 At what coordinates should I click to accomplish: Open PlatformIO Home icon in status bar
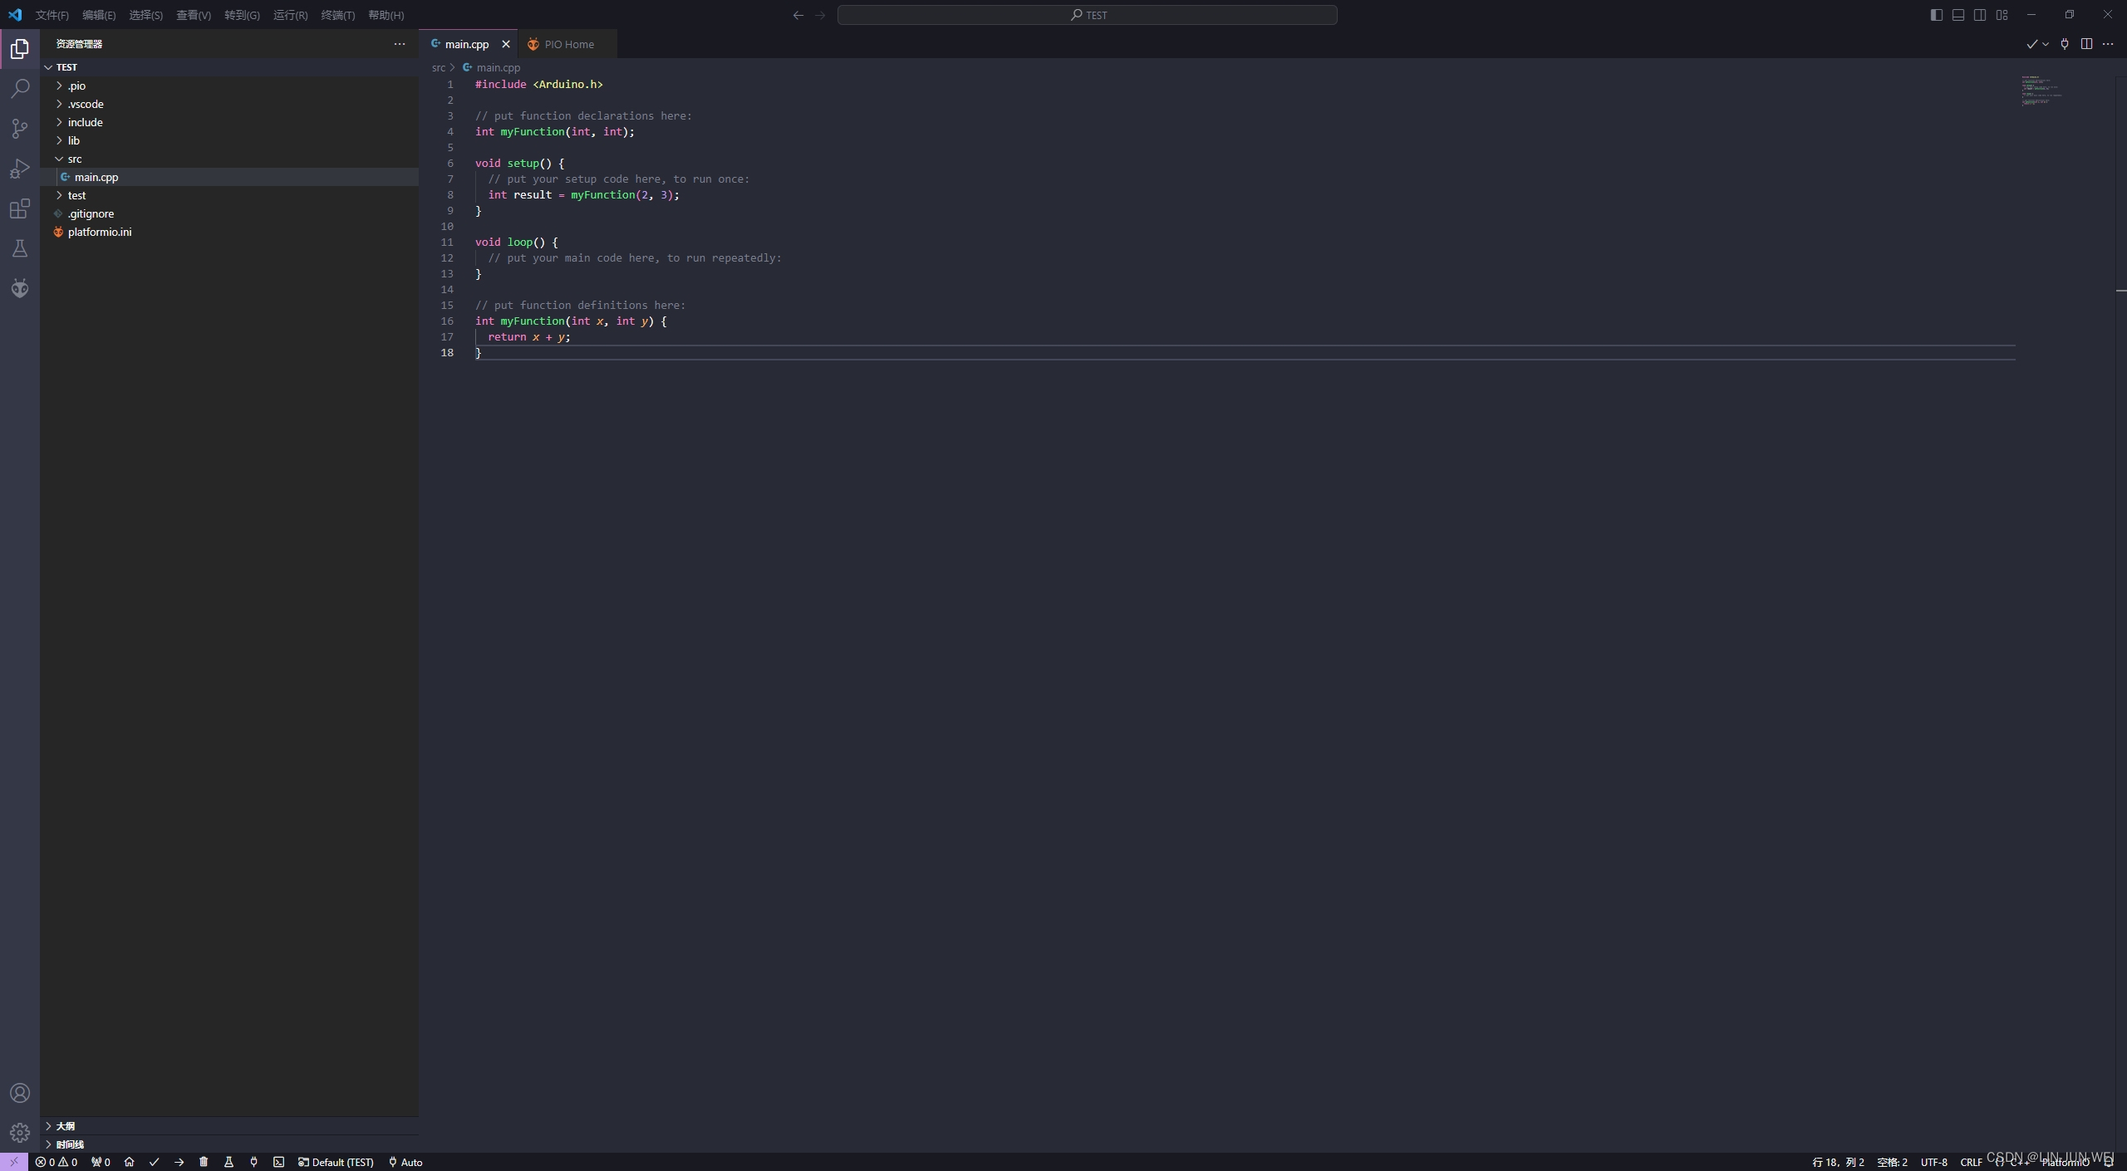129,1162
